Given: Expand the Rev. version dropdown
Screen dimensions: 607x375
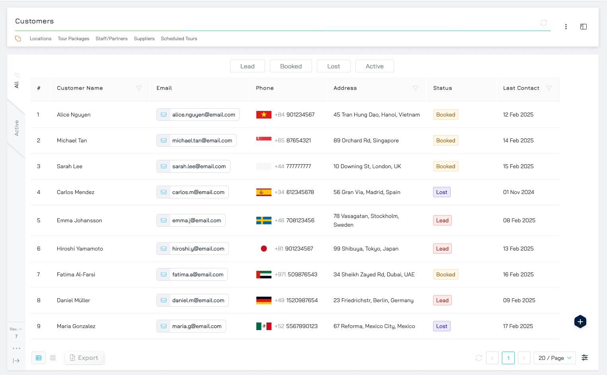Looking at the screenshot, I should click(x=16, y=329).
